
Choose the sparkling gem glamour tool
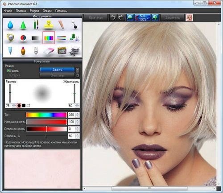(x=10, y=37)
